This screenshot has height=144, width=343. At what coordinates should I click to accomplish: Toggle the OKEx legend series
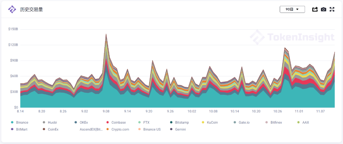point(81,122)
